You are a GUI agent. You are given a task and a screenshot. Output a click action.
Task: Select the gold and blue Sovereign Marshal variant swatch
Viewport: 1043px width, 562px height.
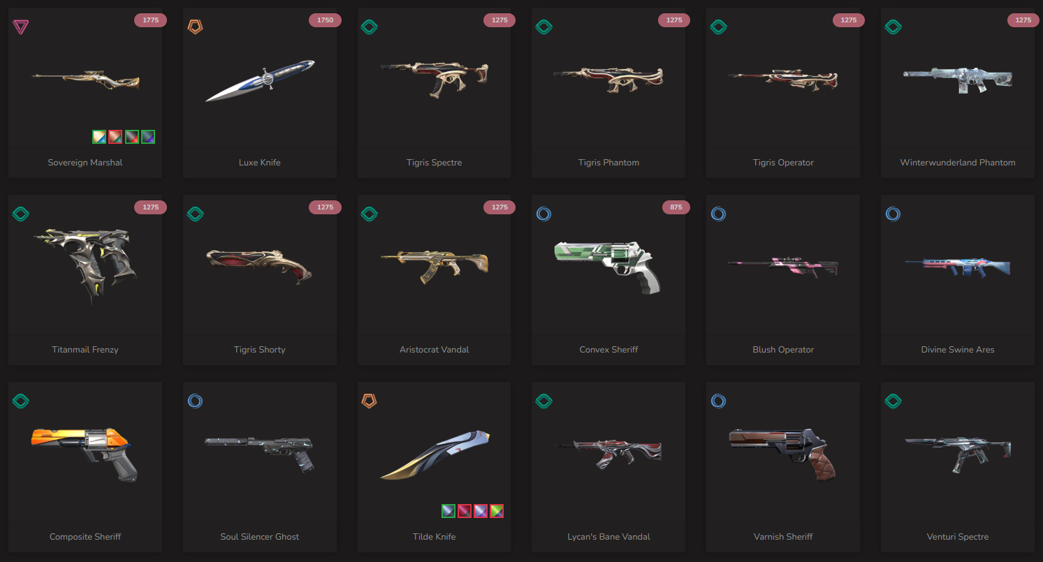click(x=99, y=137)
